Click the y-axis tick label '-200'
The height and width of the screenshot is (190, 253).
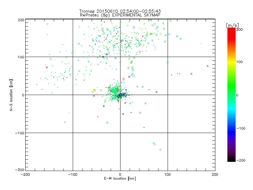(20, 170)
